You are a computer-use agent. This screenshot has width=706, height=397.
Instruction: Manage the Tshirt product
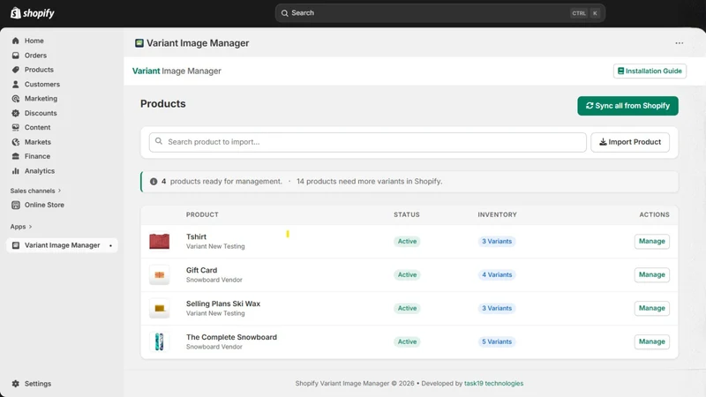(x=651, y=241)
